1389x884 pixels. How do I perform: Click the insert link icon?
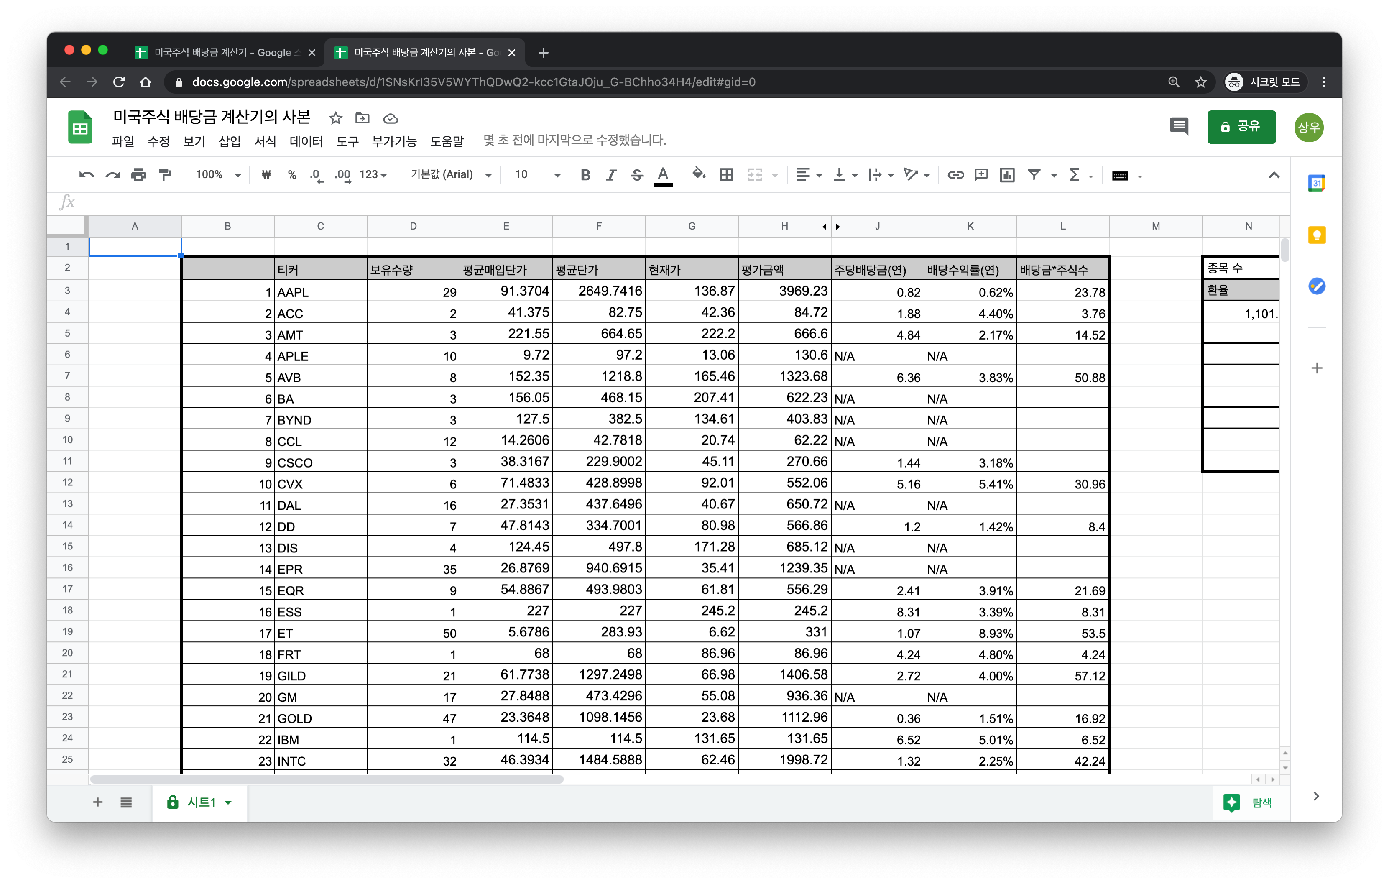pyautogui.click(x=955, y=175)
